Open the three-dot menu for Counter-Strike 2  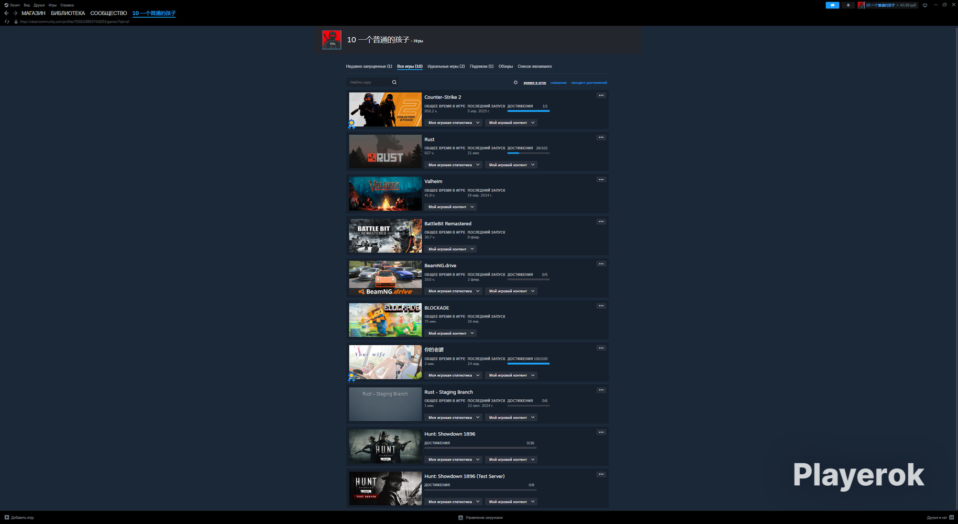(601, 95)
